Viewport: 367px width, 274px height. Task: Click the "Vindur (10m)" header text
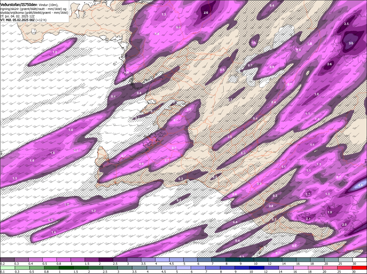click(x=48, y=5)
